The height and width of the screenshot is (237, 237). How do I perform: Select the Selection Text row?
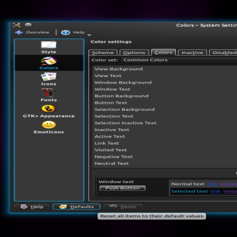(x=165, y=116)
